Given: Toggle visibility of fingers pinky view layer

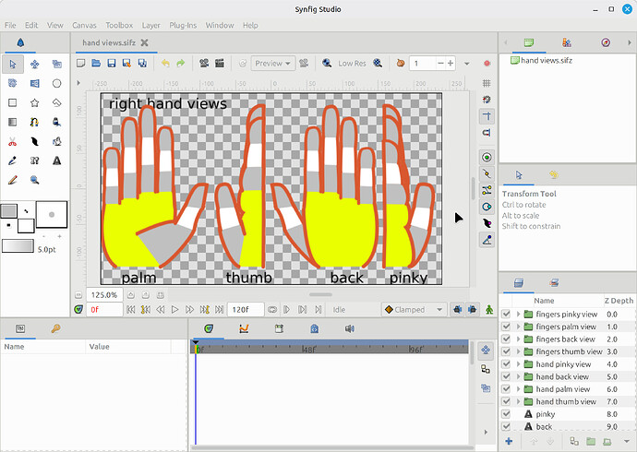Looking at the screenshot, I should 506,314.
